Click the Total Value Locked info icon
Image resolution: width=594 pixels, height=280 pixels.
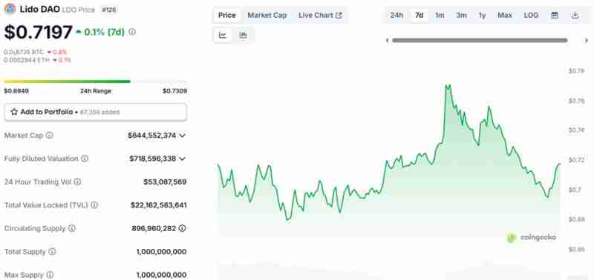pos(94,205)
